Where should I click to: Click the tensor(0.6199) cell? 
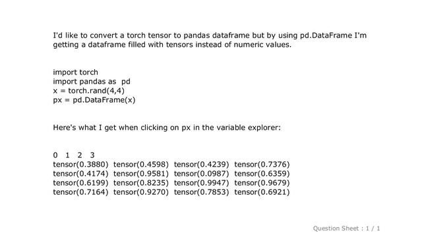80,183
